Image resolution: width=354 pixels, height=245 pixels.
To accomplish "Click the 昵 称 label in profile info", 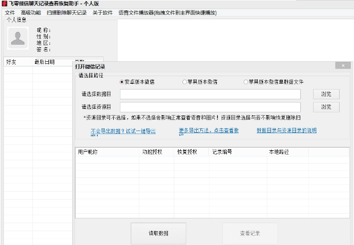I will point(44,30).
